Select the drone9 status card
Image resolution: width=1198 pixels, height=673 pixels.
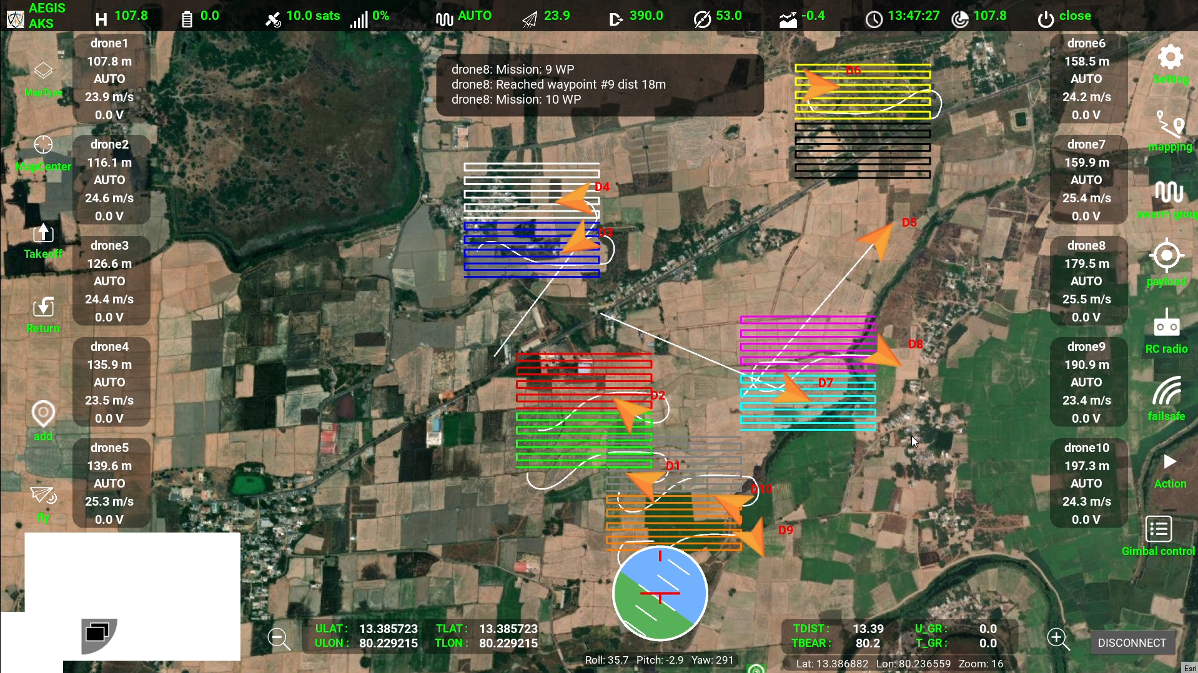[1088, 382]
